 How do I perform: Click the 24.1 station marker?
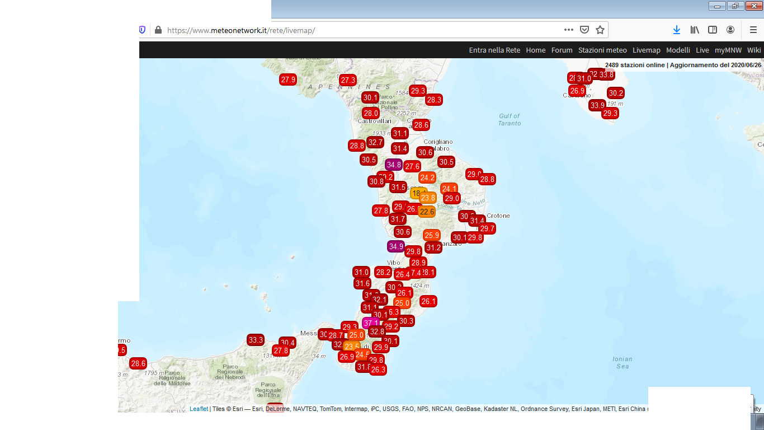pyautogui.click(x=449, y=189)
